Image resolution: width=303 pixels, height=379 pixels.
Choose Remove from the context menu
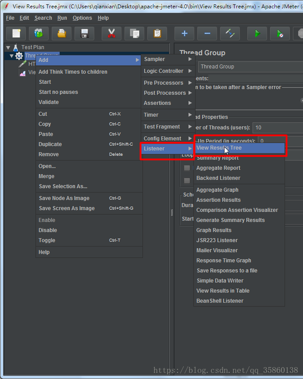click(89, 154)
